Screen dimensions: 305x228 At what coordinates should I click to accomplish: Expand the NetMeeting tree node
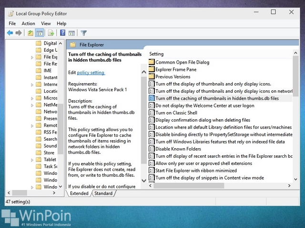[32, 105]
